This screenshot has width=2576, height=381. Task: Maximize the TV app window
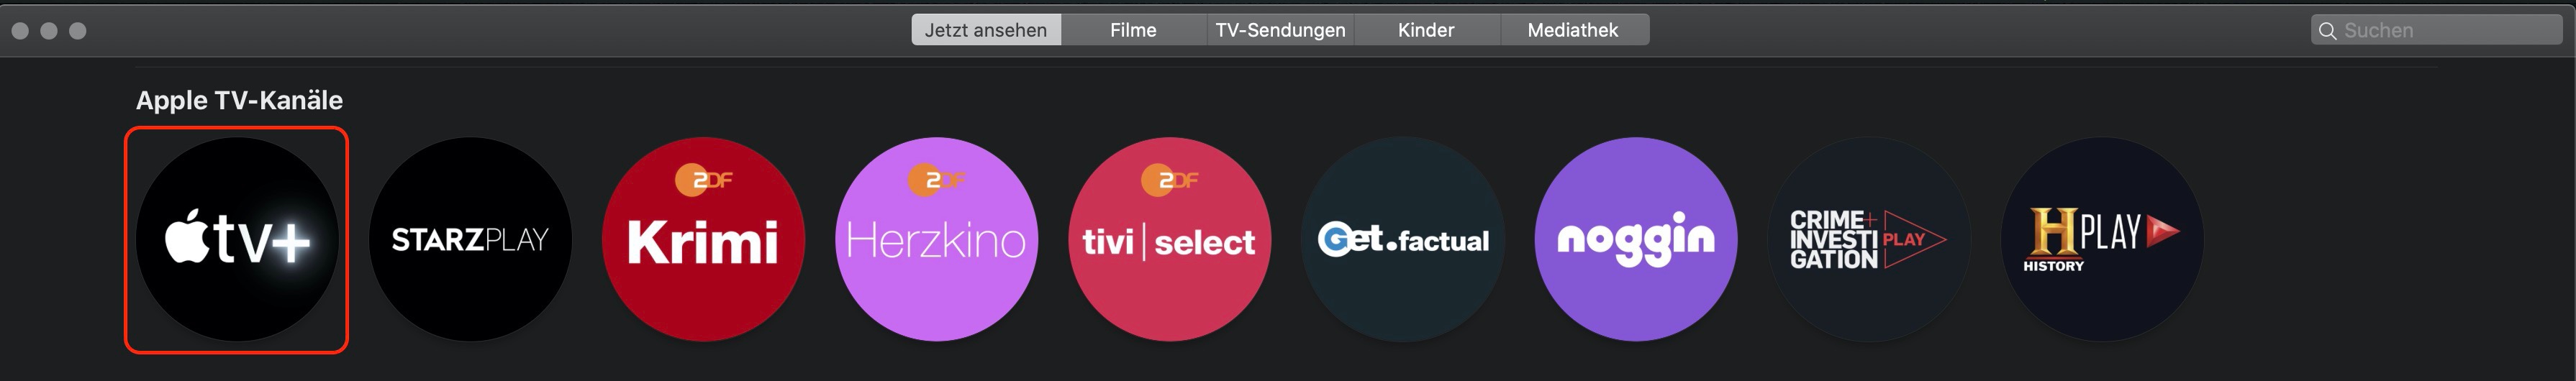point(78,31)
